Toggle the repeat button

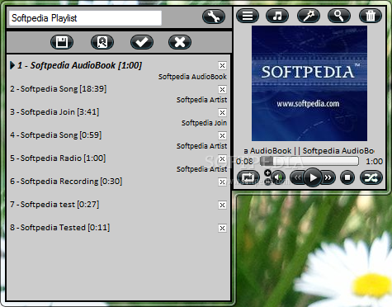pos(248,177)
